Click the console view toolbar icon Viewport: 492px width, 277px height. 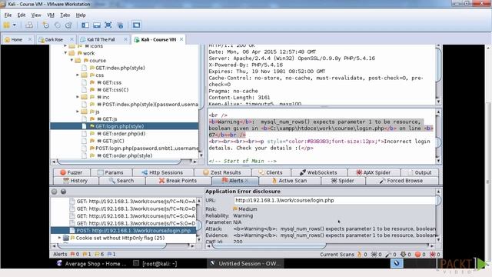click(x=136, y=25)
